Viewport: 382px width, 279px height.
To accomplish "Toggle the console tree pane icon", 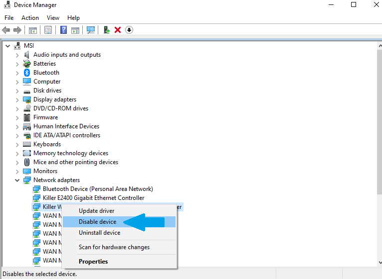I will click(x=32, y=30).
